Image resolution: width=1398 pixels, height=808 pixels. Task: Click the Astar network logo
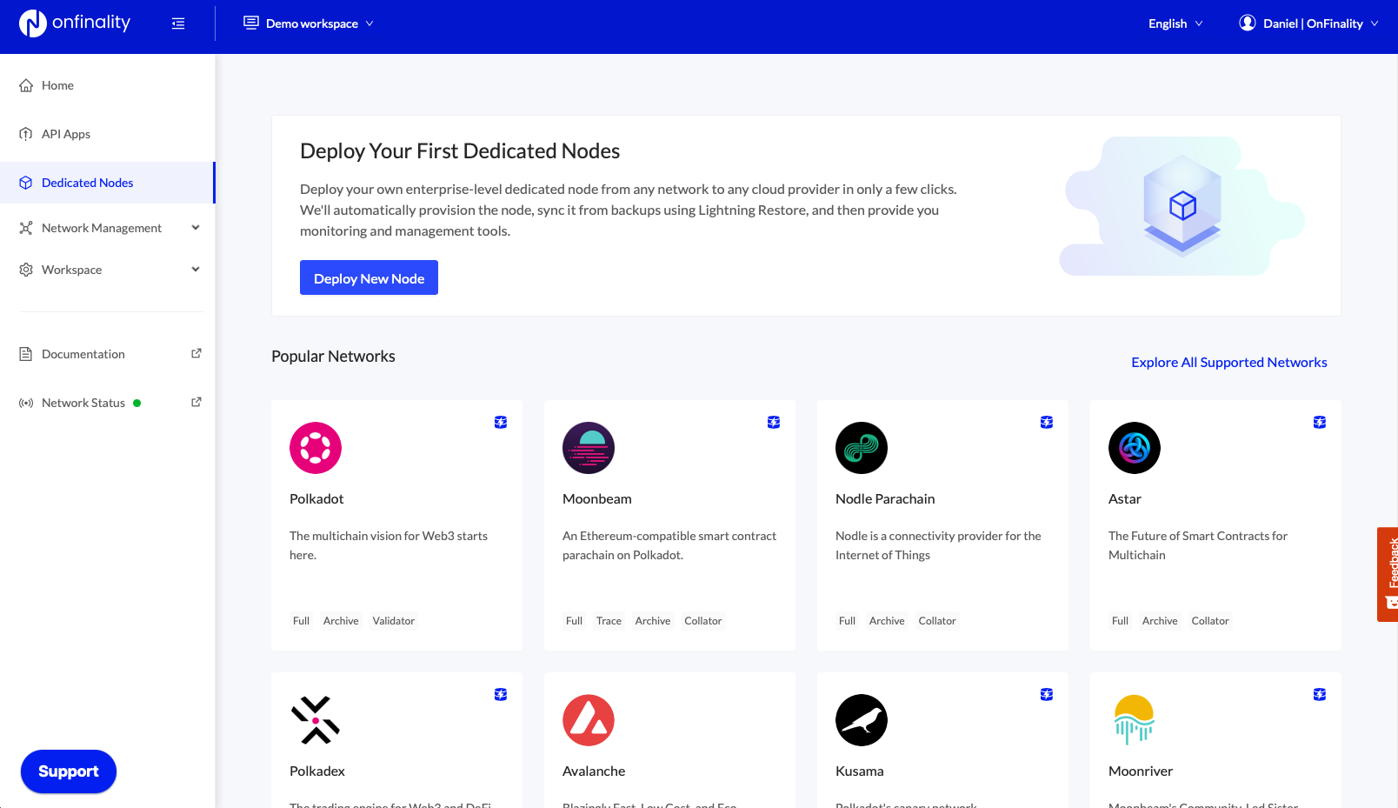pos(1134,448)
